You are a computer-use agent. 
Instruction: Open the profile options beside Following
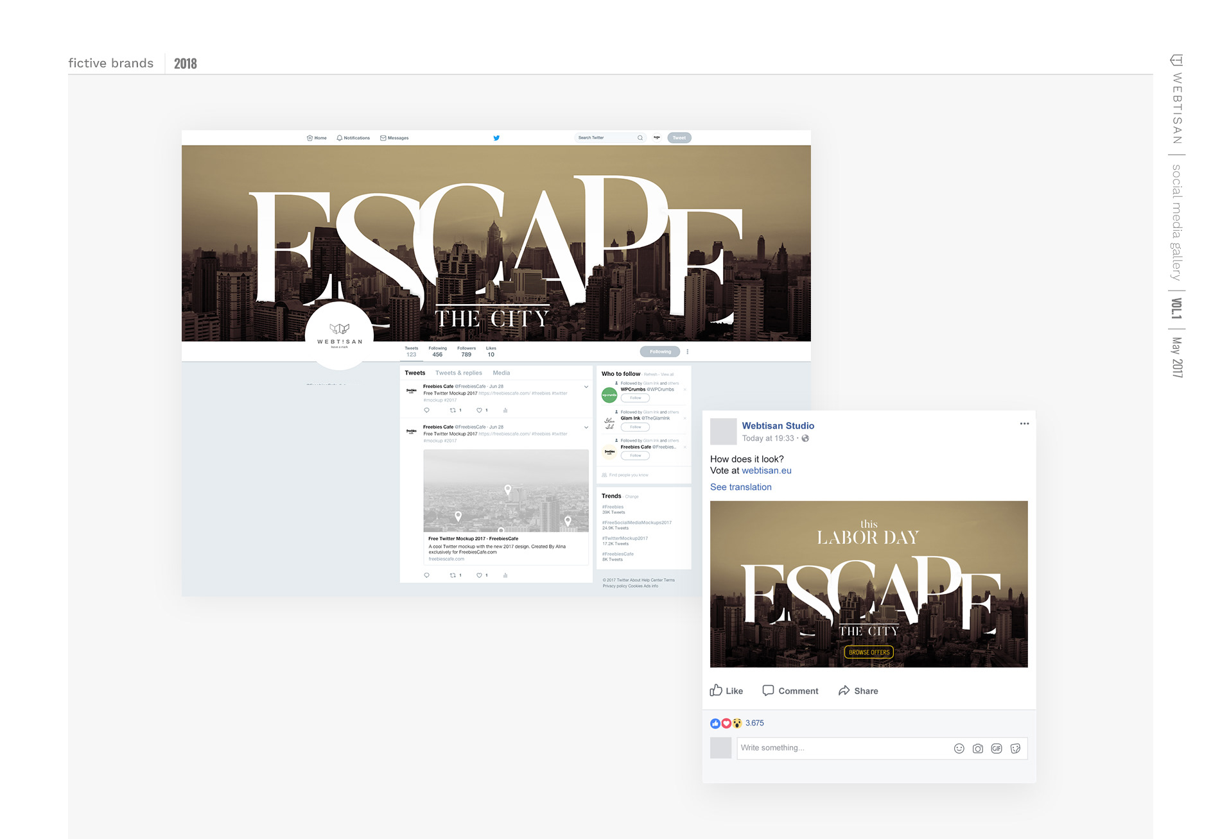687,352
